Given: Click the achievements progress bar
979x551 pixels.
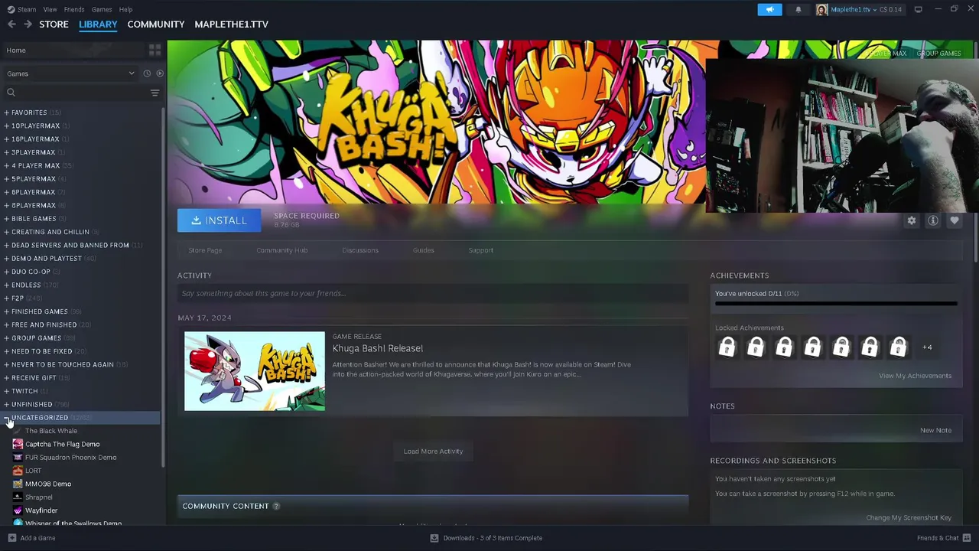Looking at the screenshot, I should pos(836,304).
